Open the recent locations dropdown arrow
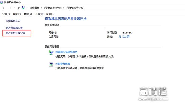The width and height of the screenshot is (185, 103). click(x=14, y=8)
